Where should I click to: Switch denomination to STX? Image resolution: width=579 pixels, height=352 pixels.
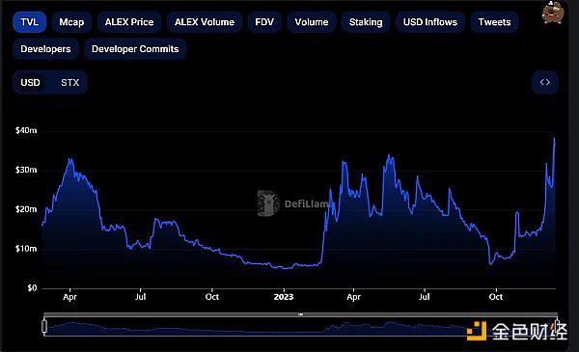click(x=69, y=82)
